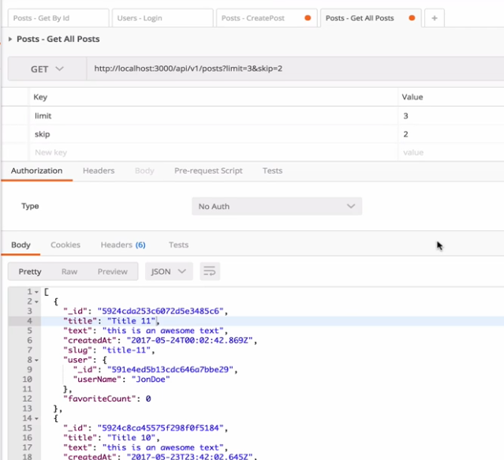Click the wrap lines icon in response toolbar
This screenshot has width=504, height=460.
[209, 271]
